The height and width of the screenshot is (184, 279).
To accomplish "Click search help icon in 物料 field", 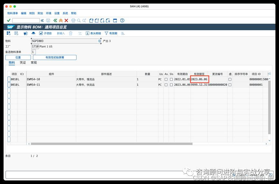I will point(99,41).
